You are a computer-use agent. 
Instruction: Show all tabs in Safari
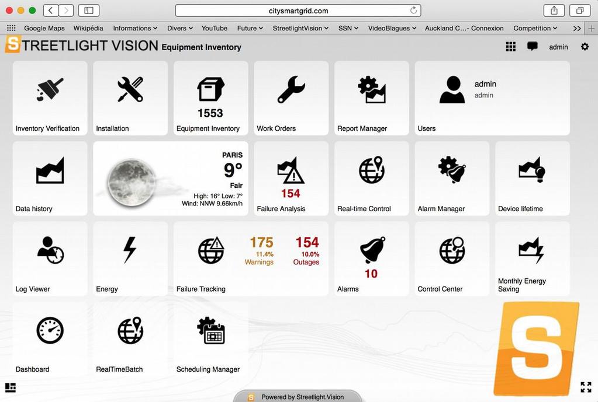[580, 11]
